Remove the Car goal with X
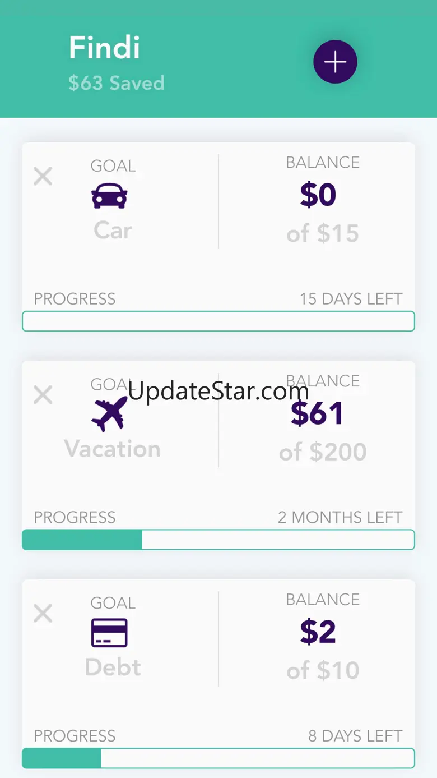Image resolution: width=437 pixels, height=778 pixels. pyautogui.click(x=43, y=177)
